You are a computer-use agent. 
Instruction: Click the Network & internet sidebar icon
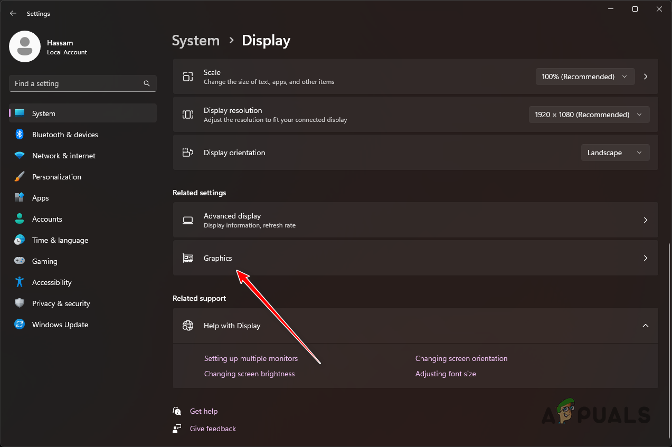(20, 156)
